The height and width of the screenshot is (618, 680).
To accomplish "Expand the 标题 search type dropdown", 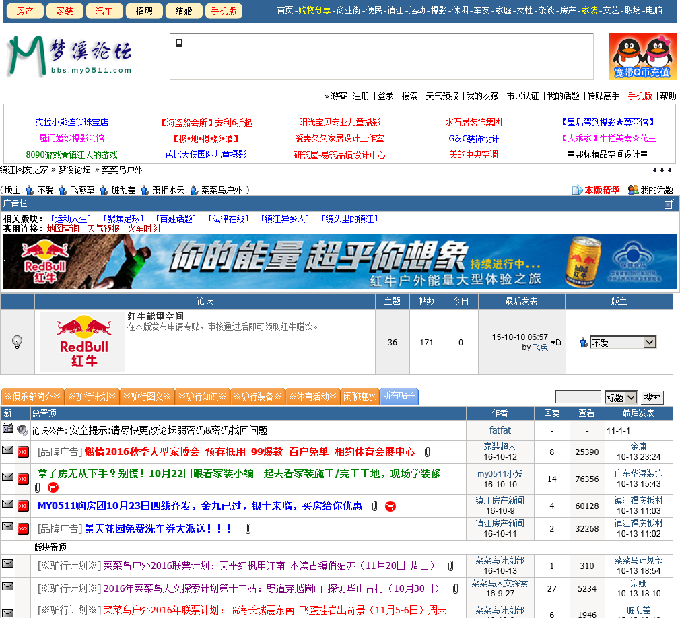I will 621,397.
